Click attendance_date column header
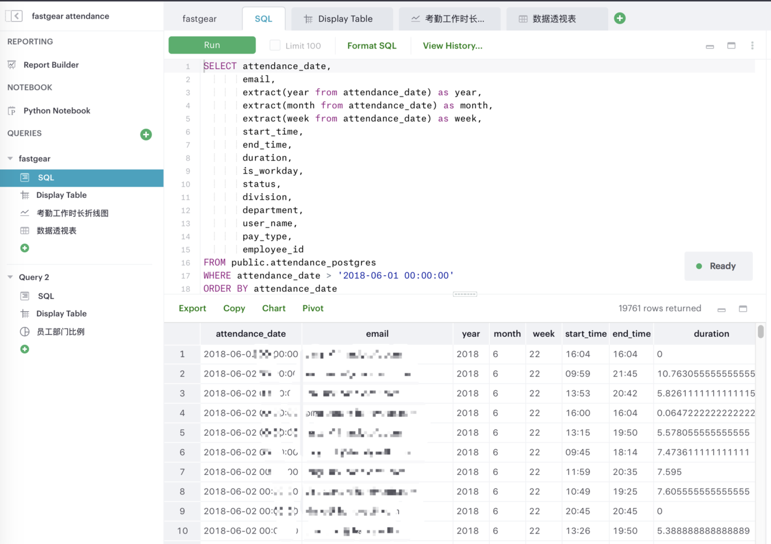This screenshot has width=771, height=544. [x=251, y=334]
